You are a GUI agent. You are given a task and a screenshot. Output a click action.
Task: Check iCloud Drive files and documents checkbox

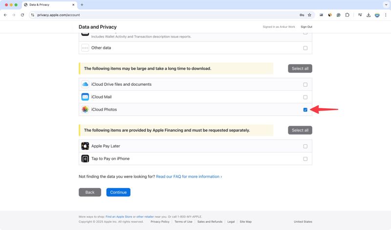click(305, 84)
